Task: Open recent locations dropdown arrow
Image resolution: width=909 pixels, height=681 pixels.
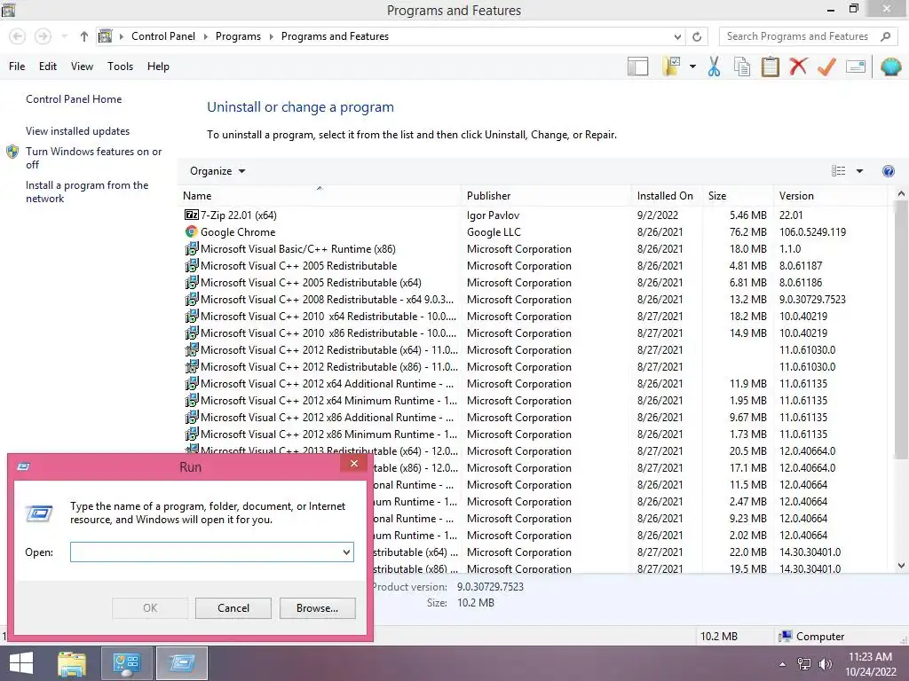Action: click(x=64, y=36)
